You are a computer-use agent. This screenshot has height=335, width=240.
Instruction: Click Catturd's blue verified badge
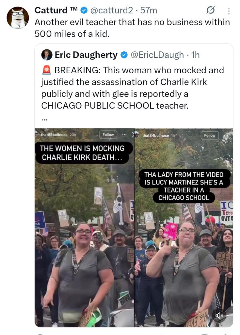[84, 10]
